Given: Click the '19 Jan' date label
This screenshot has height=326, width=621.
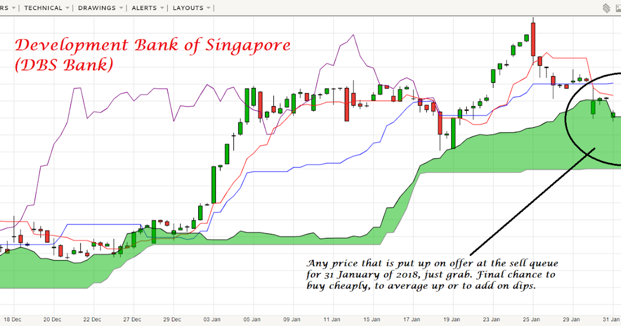Looking at the screenshot, I should click(x=452, y=319).
